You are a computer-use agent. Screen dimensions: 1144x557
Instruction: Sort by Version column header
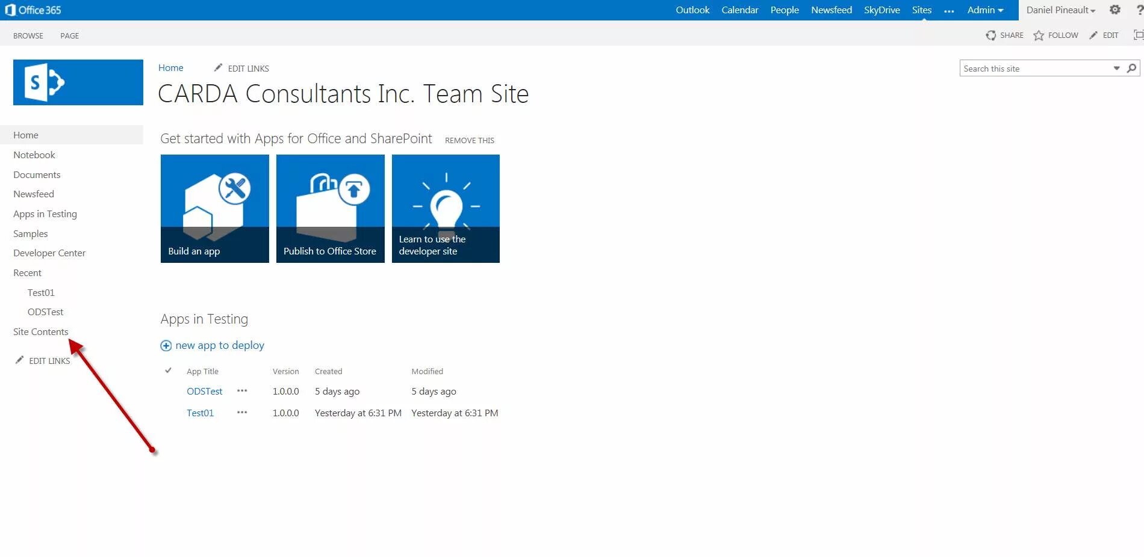coord(285,371)
